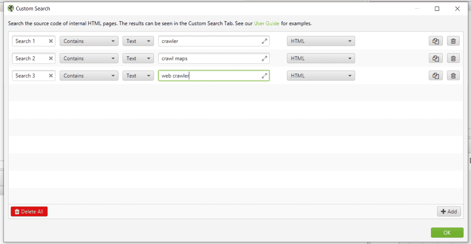Duplicate the Search 2 filter row
The width and height of the screenshot is (471, 244).
(x=436, y=58)
